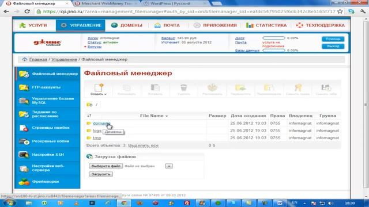
Task: Open the СТАТИСТИКА menu tab
Action: tap(266, 25)
